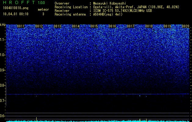Click the meteor count value 3

point(43,14)
